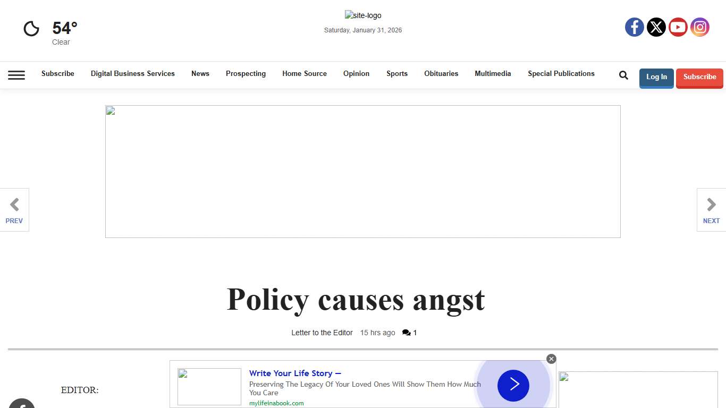Open the Instagram profile icon
The width and height of the screenshot is (726, 408).
point(699,27)
